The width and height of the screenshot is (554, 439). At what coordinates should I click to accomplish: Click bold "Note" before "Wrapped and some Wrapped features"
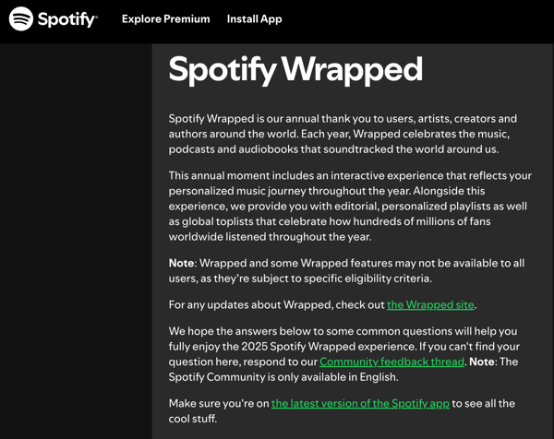(x=181, y=264)
